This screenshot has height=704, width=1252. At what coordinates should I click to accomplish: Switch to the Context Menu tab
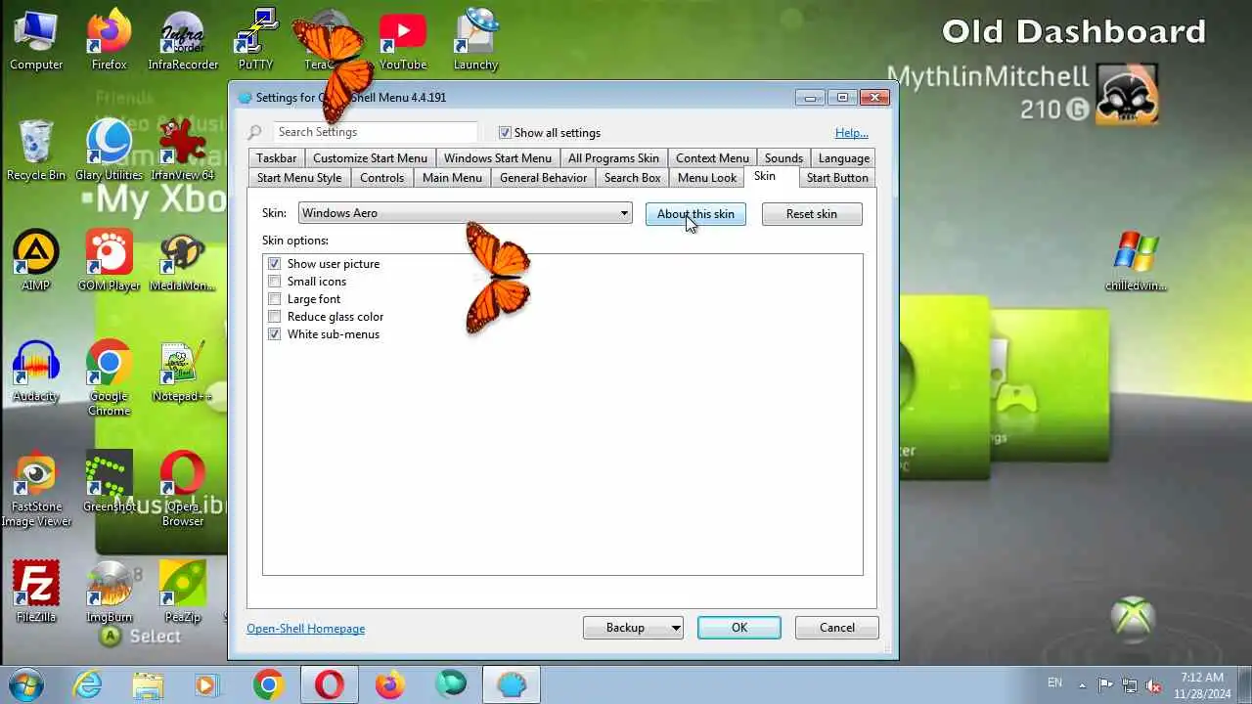[x=712, y=158]
